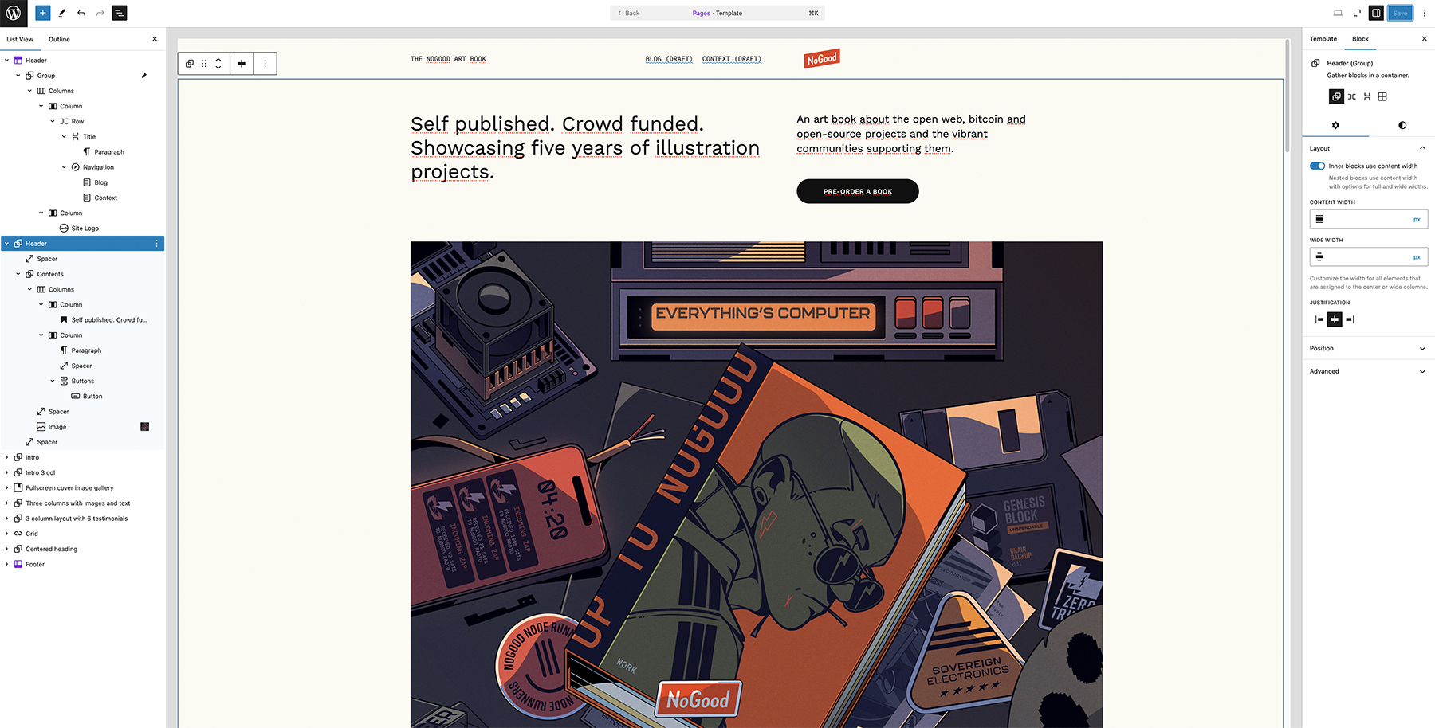The height and width of the screenshot is (728, 1435).
Task: Select justify items left
Action: [x=1319, y=319]
